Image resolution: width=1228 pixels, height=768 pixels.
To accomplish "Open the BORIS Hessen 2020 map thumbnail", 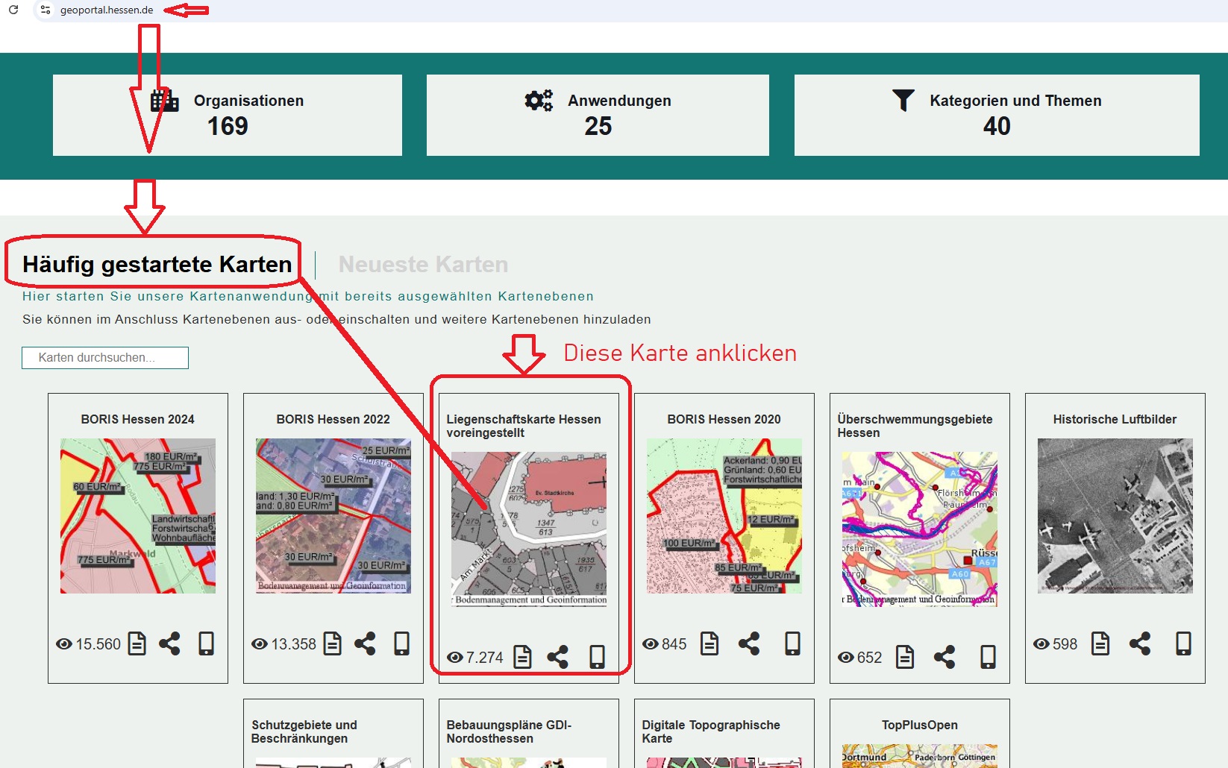I will pos(724,516).
